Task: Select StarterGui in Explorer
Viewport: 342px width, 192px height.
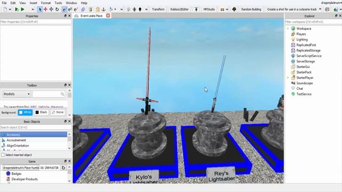Action: point(303,67)
